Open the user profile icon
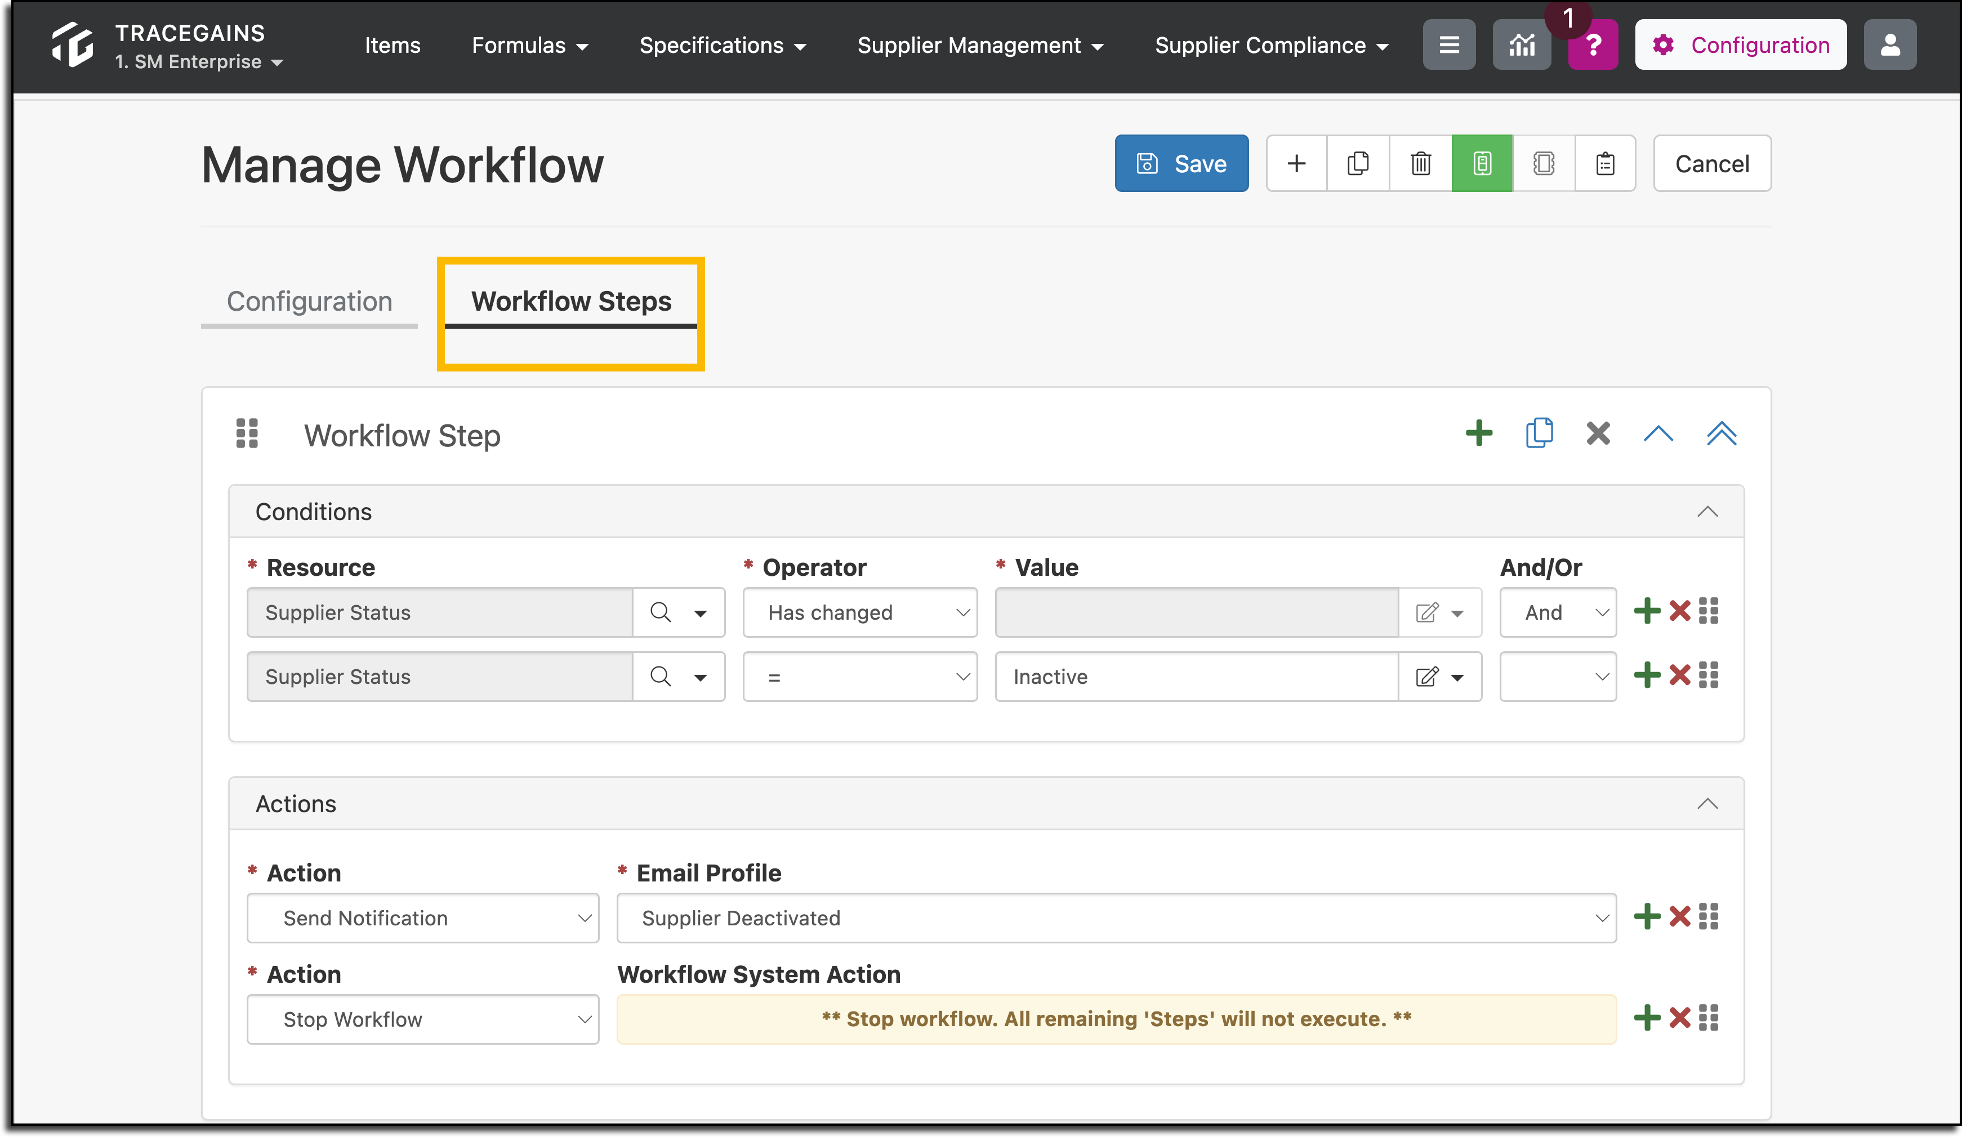 click(x=1889, y=44)
